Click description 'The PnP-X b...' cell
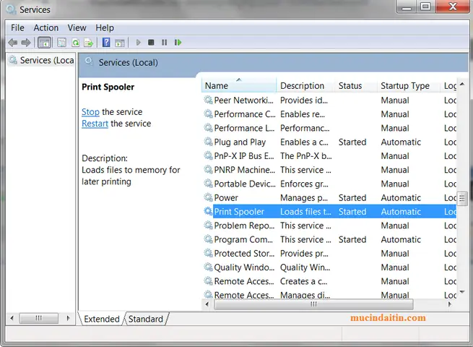The image size is (473, 347). [306, 156]
